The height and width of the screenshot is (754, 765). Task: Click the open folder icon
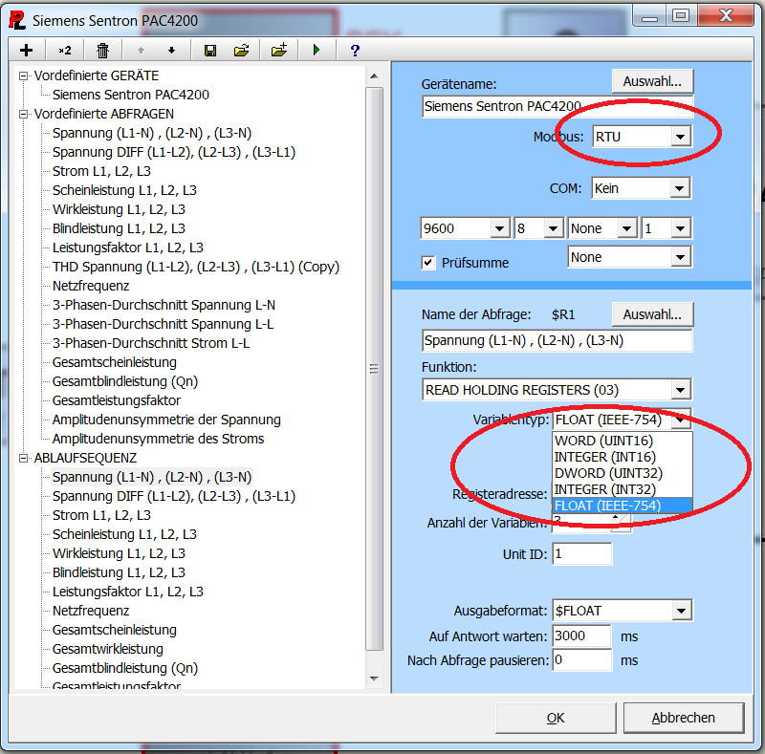point(242,51)
